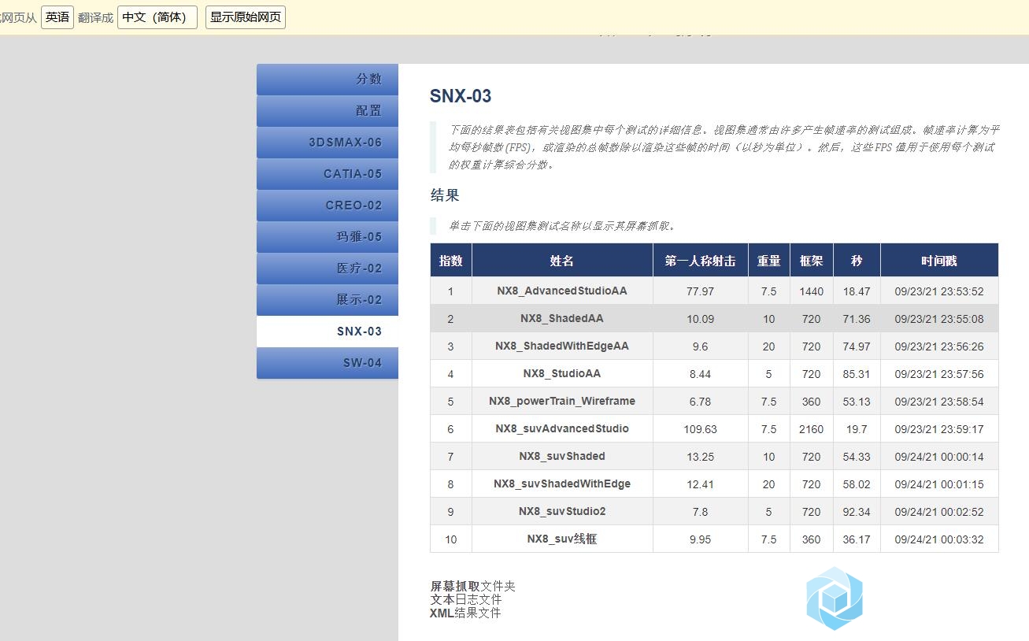
Task: Switch to the CATIA-05 tab
Action: (328, 174)
